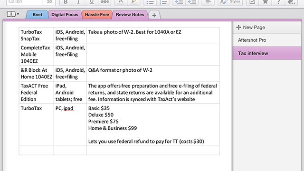This screenshot has width=304, height=171.
Task: Open the Hassle Free section tab
Action: [x=97, y=15]
